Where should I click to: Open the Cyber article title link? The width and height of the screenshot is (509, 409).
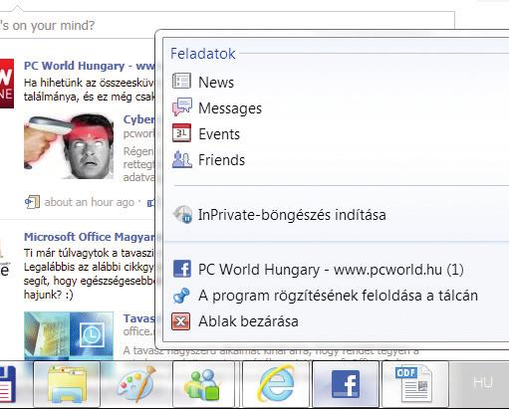[139, 119]
